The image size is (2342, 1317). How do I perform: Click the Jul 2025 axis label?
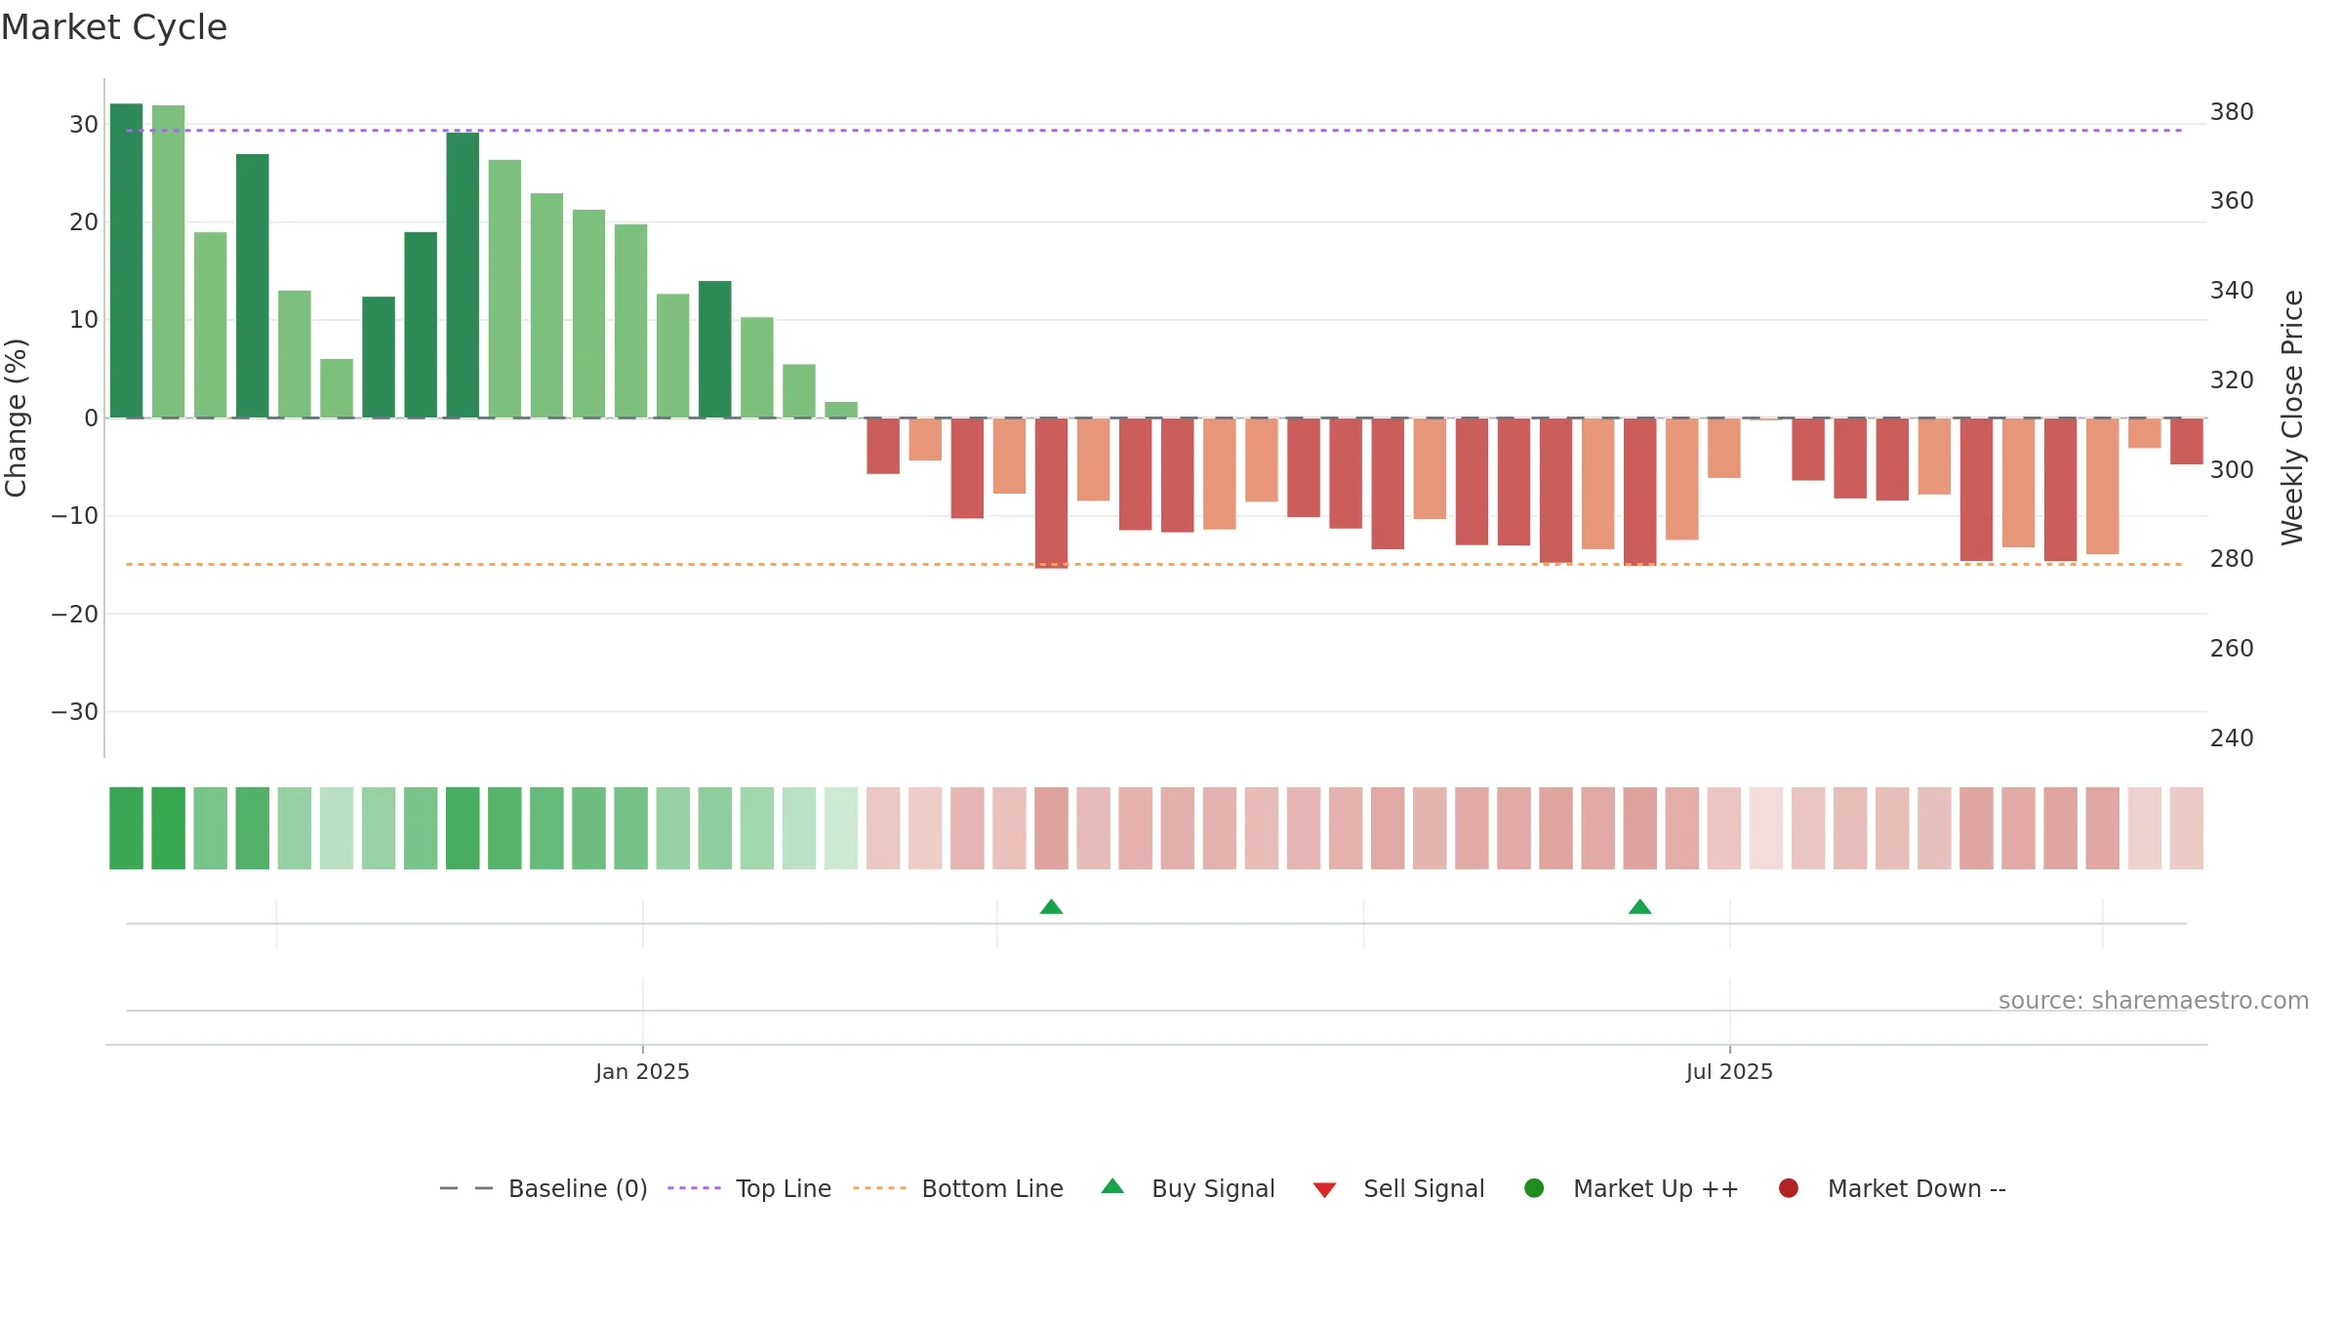(x=1729, y=1072)
